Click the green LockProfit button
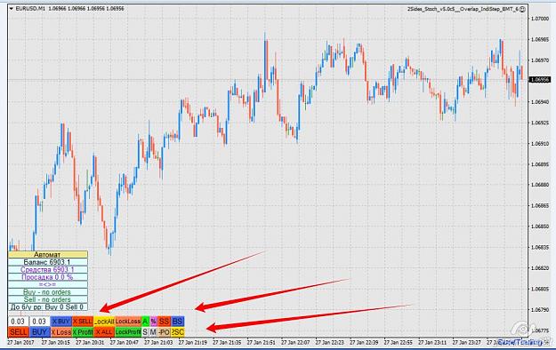556x350 pixels. coord(128,332)
